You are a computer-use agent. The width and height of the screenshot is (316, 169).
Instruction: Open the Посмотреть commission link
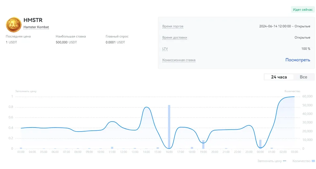(298, 60)
